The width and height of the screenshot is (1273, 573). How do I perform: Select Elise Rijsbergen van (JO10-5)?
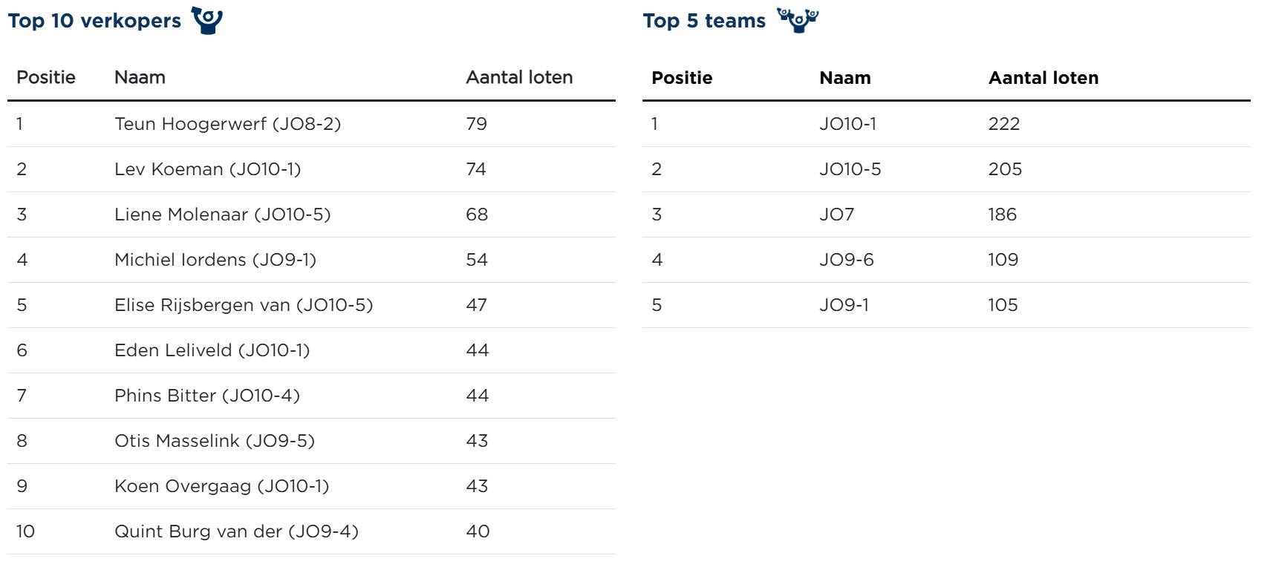(x=243, y=305)
